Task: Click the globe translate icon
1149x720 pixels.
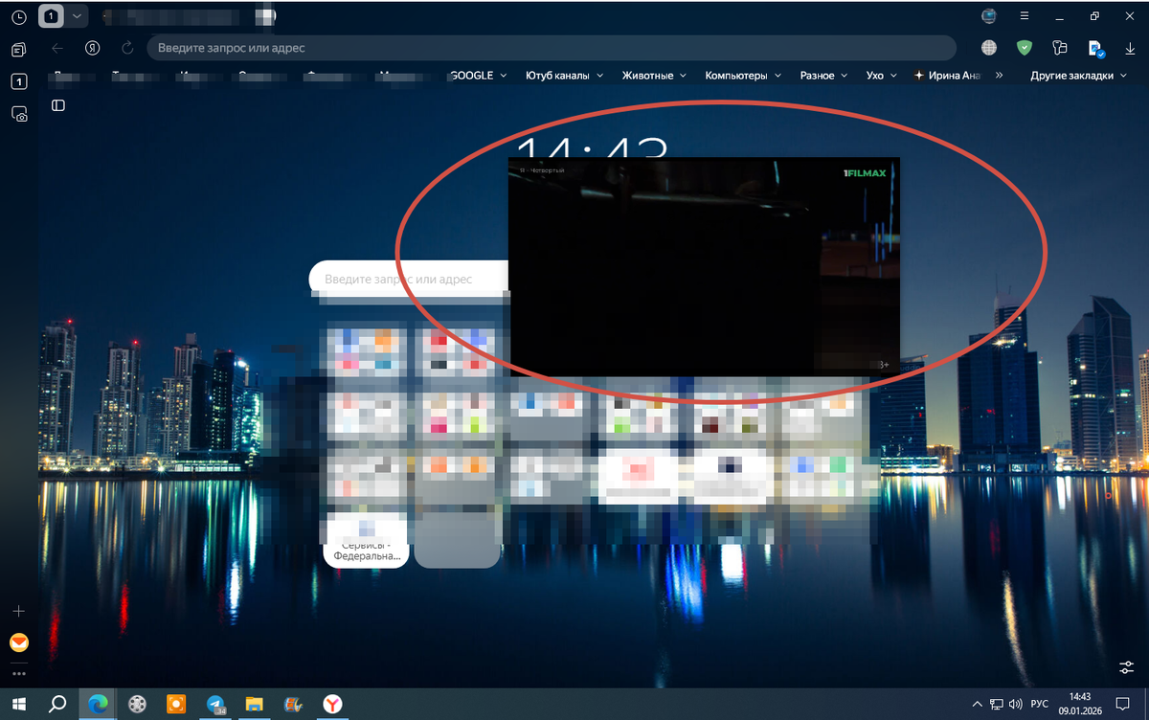Action: (989, 48)
